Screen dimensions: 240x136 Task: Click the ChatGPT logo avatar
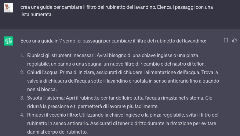9,41
